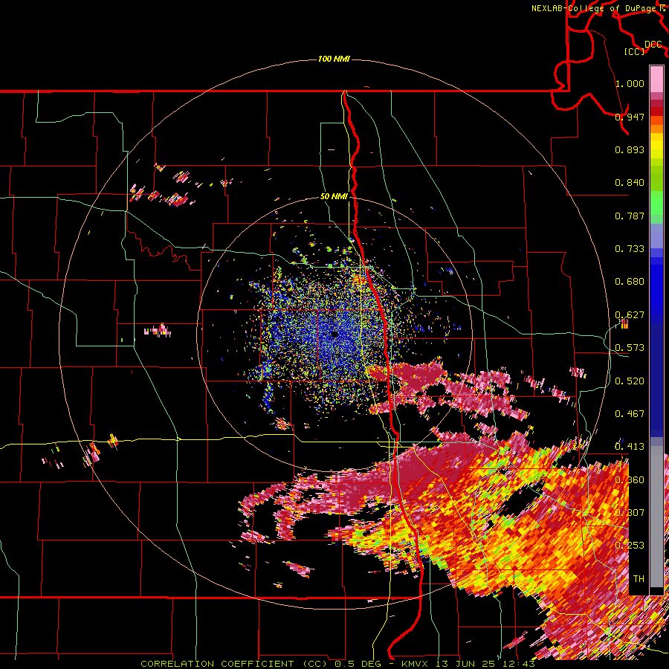Click the 0.413 scale value
The width and height of the screenshot is (669, 669).
[630, 447]
